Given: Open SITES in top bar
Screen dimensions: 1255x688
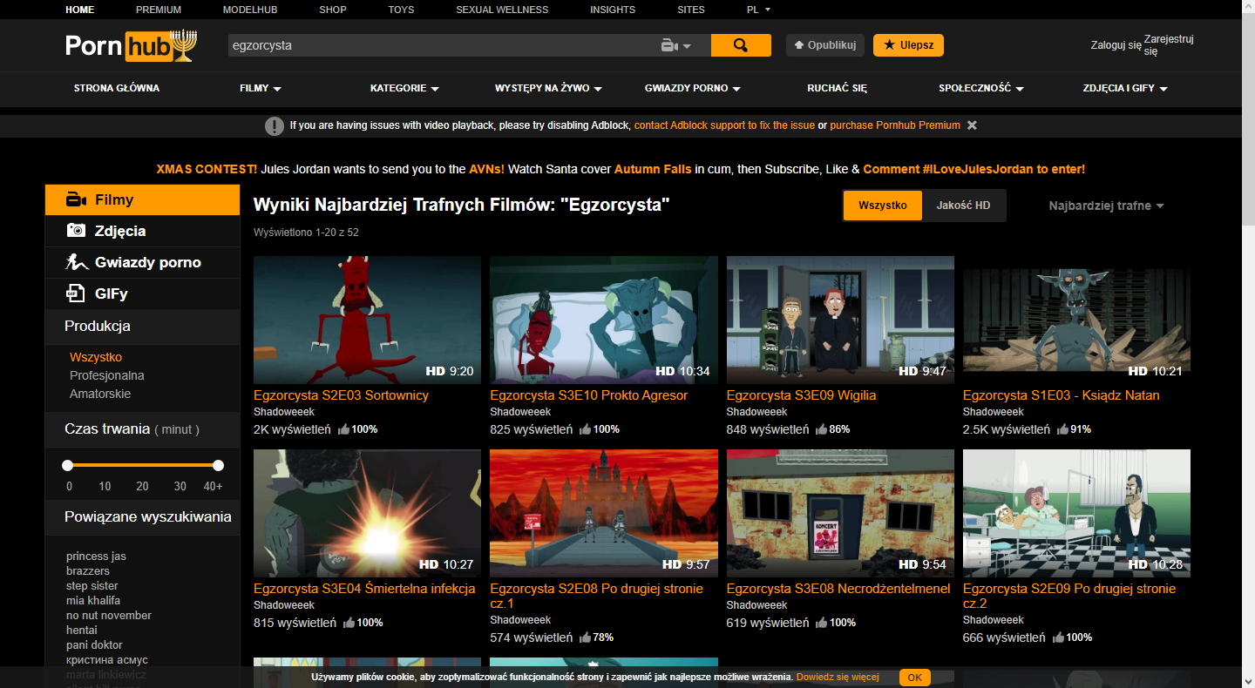Looking at the screenshot, I should (691, 10).
